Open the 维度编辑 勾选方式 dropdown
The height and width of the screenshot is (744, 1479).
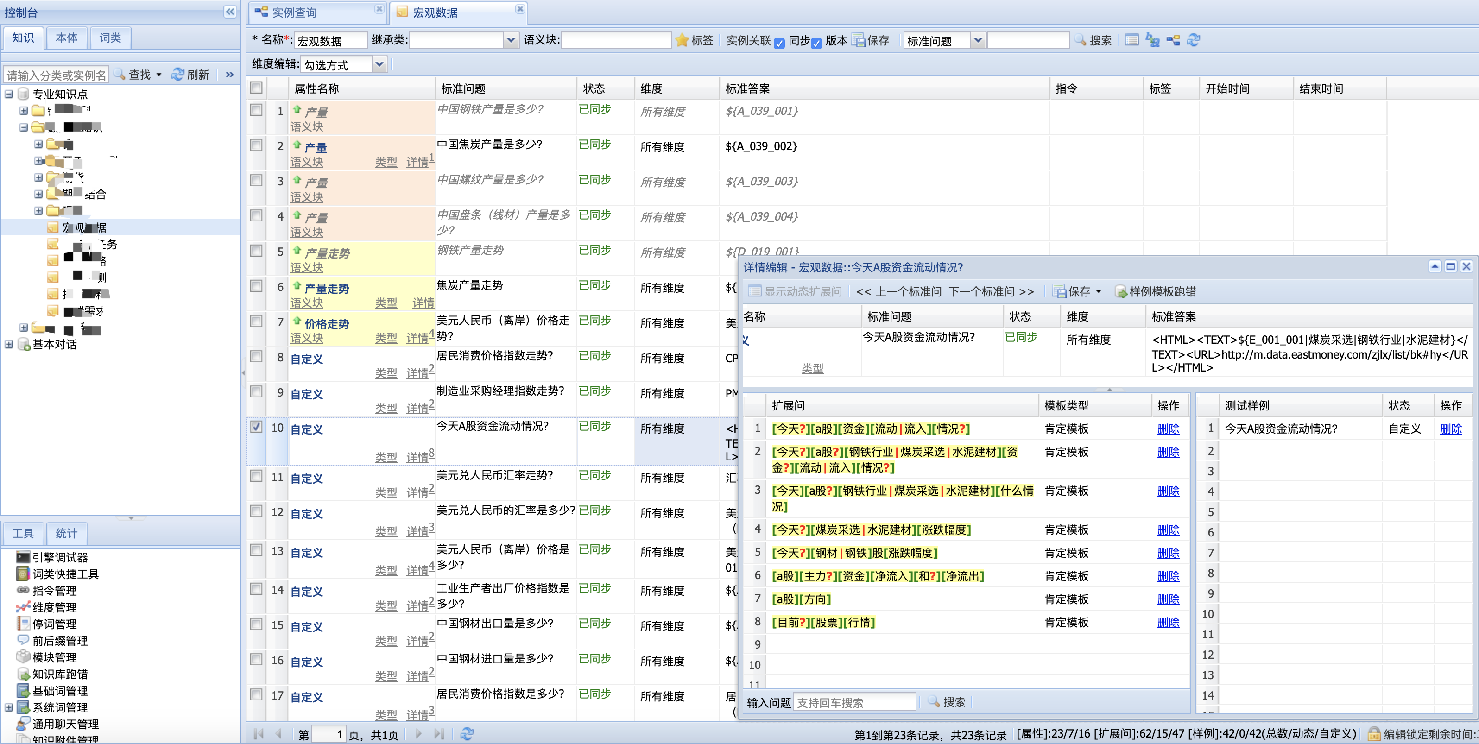point(379,64)
